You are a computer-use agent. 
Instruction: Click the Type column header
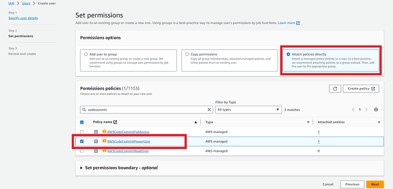[x=209, y=122]
